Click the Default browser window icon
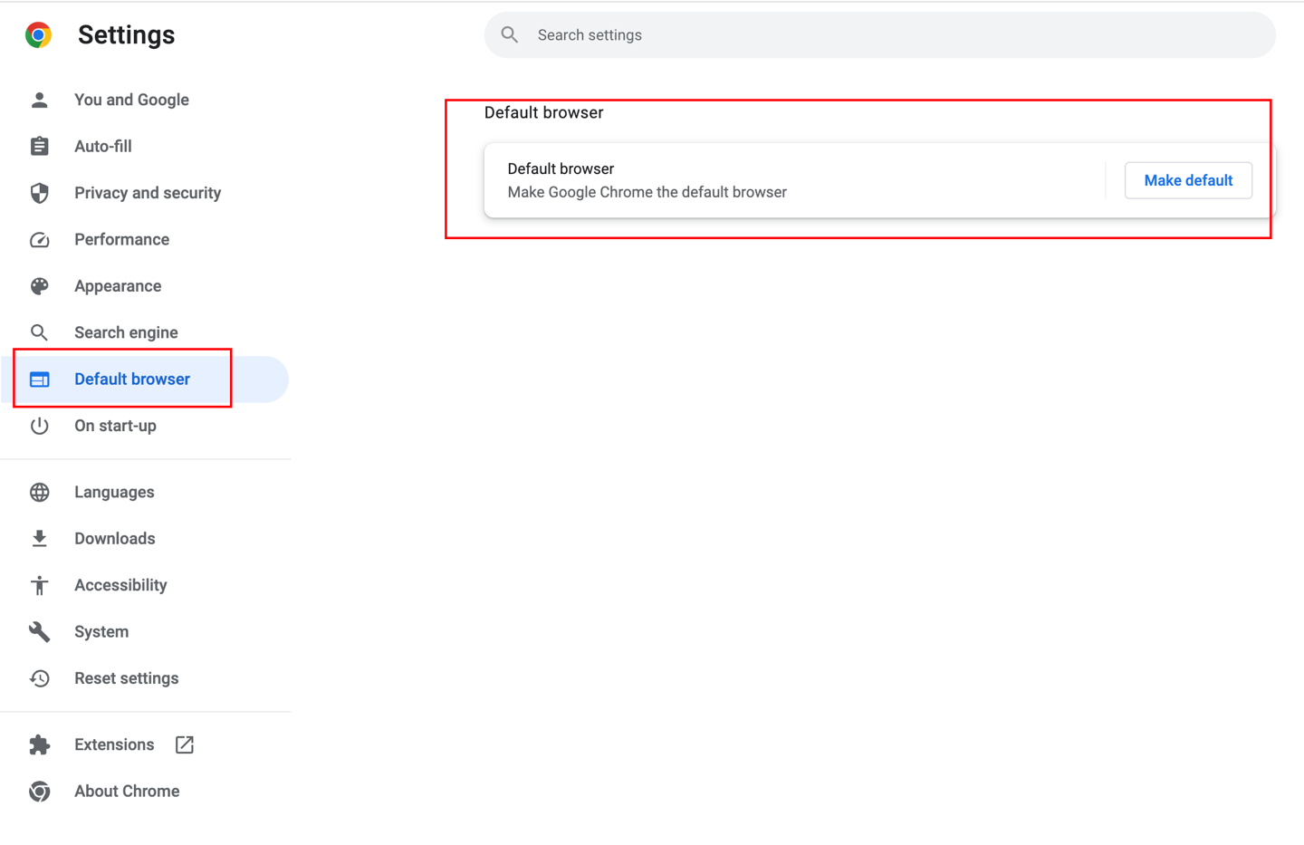The height and width of the screenshot is (845, 1304). (39, 379)
